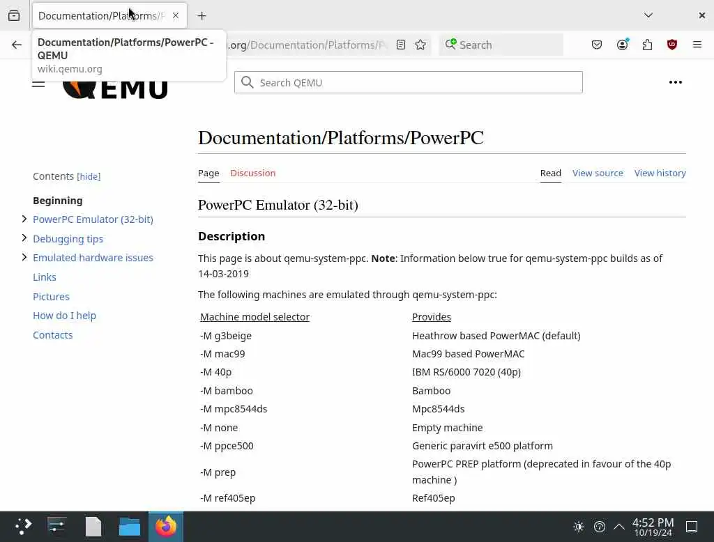Screen dimensions: 714x542
Task: Open the blank document taskbar icon
Action: pyautogui.click(x=93, y=527)
